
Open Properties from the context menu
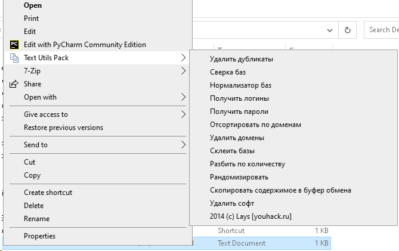(39, 236)
